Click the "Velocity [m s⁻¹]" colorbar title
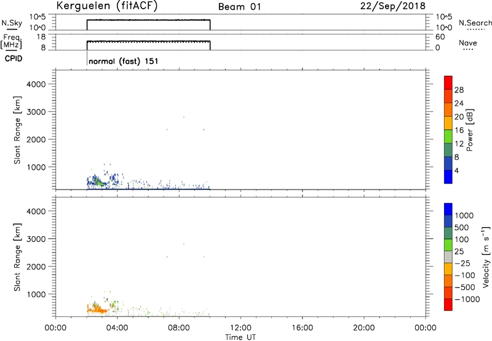492x341 pixels. (x=486, y=257)
